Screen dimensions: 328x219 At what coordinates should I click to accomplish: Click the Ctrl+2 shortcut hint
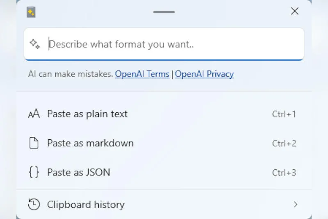pos(284,144)
